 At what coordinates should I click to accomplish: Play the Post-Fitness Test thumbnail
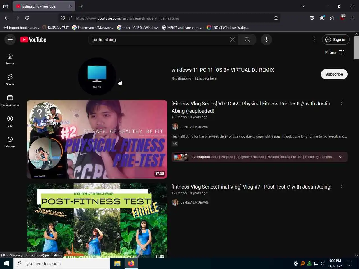click(x=97, y=221)
